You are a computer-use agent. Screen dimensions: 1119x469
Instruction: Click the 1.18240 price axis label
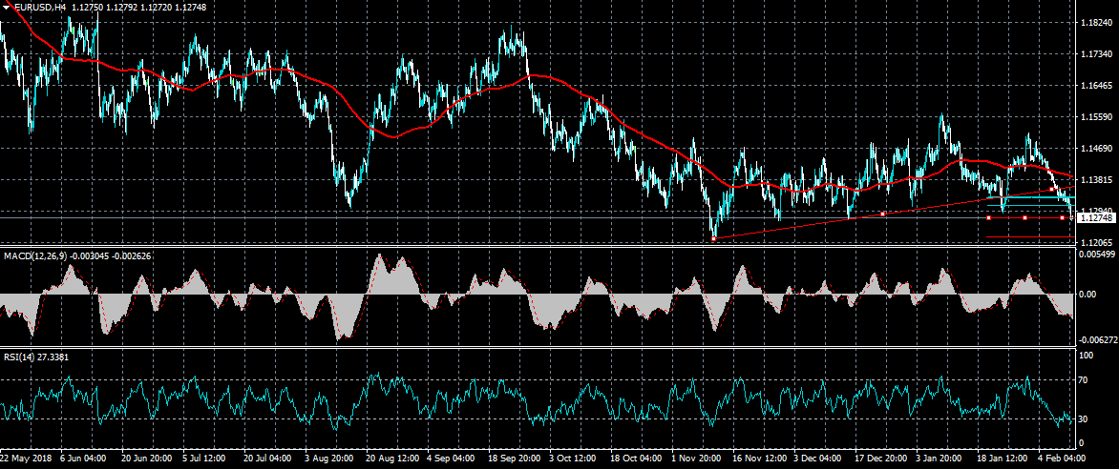point(1096,23)
